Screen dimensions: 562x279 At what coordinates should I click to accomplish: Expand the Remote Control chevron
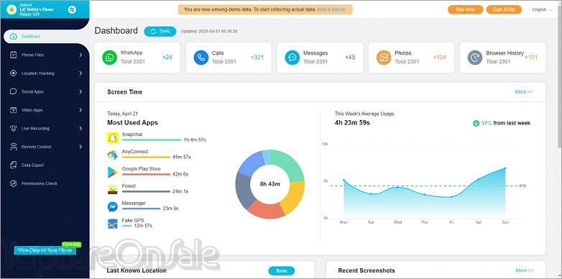pos(80,147)
